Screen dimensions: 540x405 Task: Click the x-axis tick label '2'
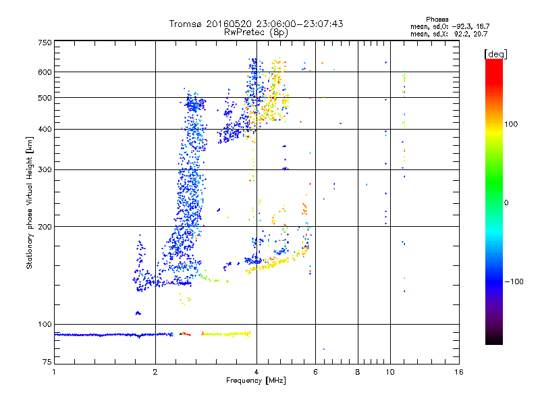pos(155,372)
